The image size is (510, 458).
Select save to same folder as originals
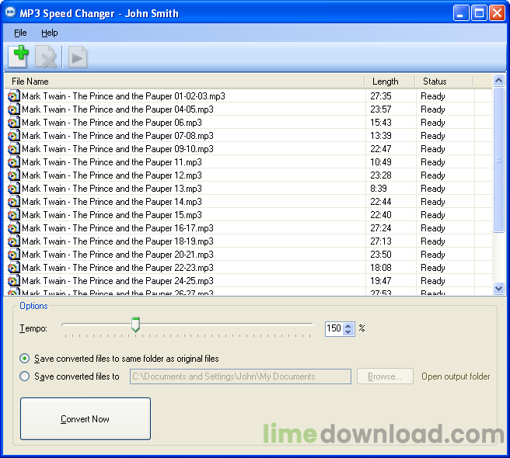[24, 359]
